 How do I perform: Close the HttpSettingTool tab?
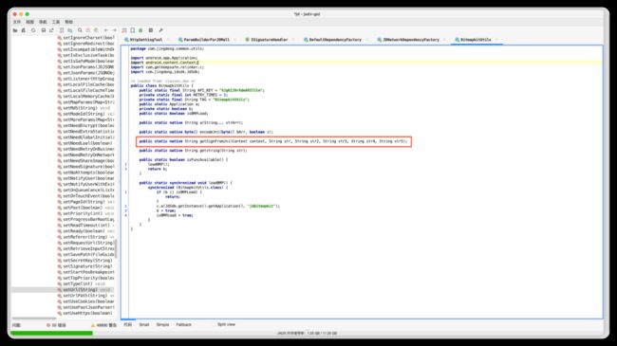click(x=168, y=40)
